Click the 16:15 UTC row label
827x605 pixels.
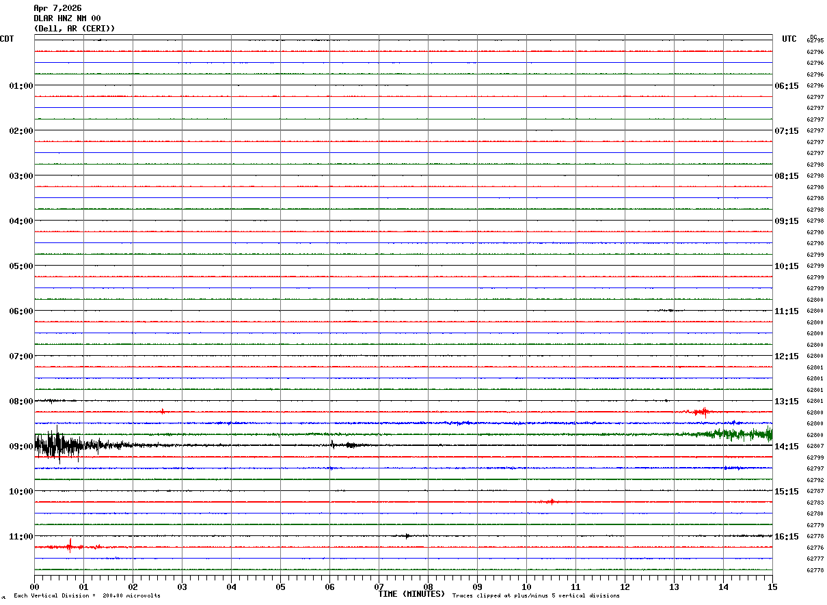786,537
